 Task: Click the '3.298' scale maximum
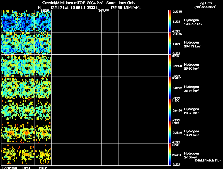176,145
